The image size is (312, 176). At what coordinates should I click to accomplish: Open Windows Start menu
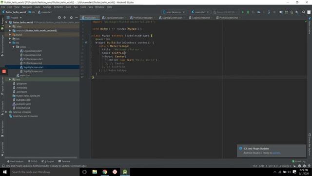(x=5, y=172)
